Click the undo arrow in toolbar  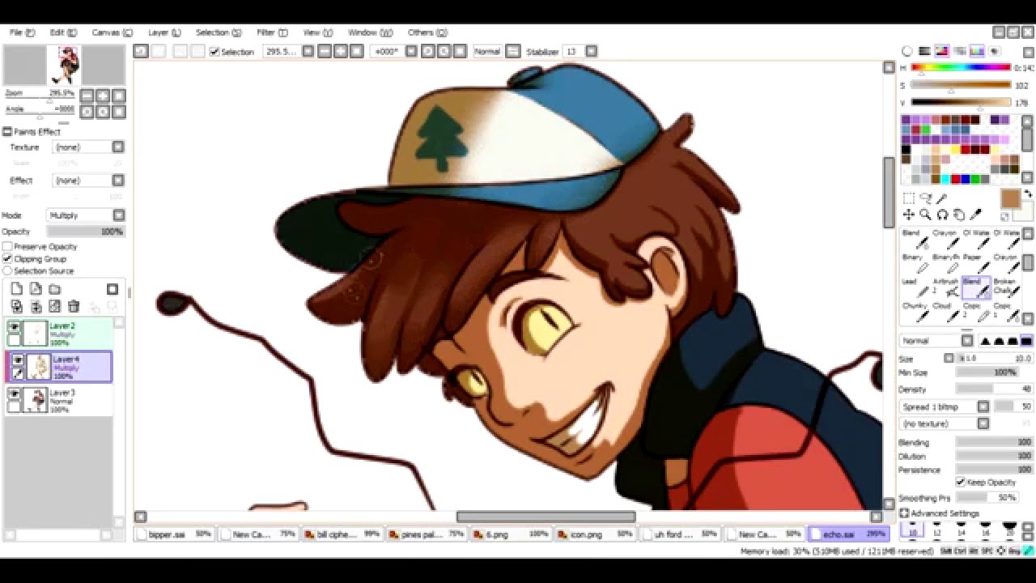pos(141,51)
